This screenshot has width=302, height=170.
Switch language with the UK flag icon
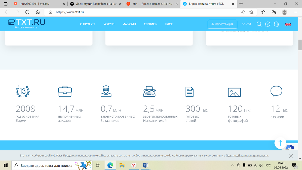288,24
